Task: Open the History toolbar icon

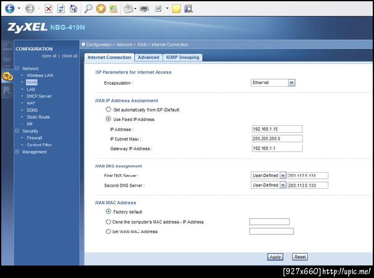Action: pyautogui.click(x=113, y=9)
